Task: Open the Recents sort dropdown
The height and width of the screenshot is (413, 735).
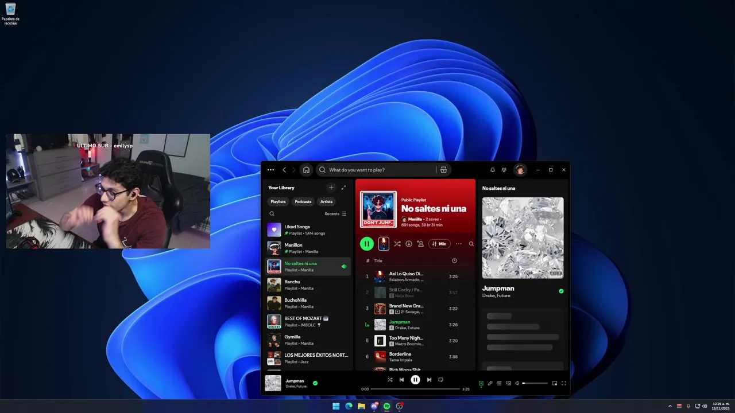Action: (335, 214)
